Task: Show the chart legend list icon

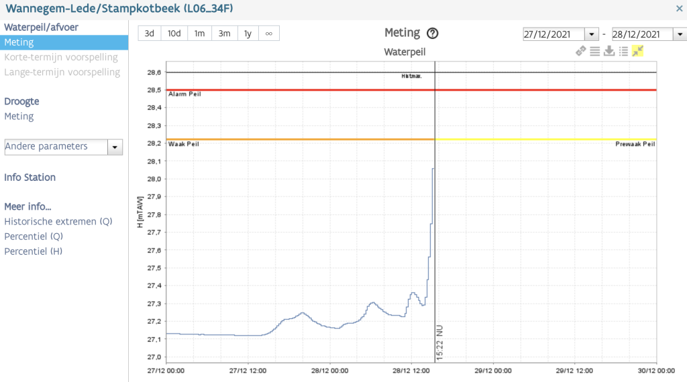Action: click(623, 51)
